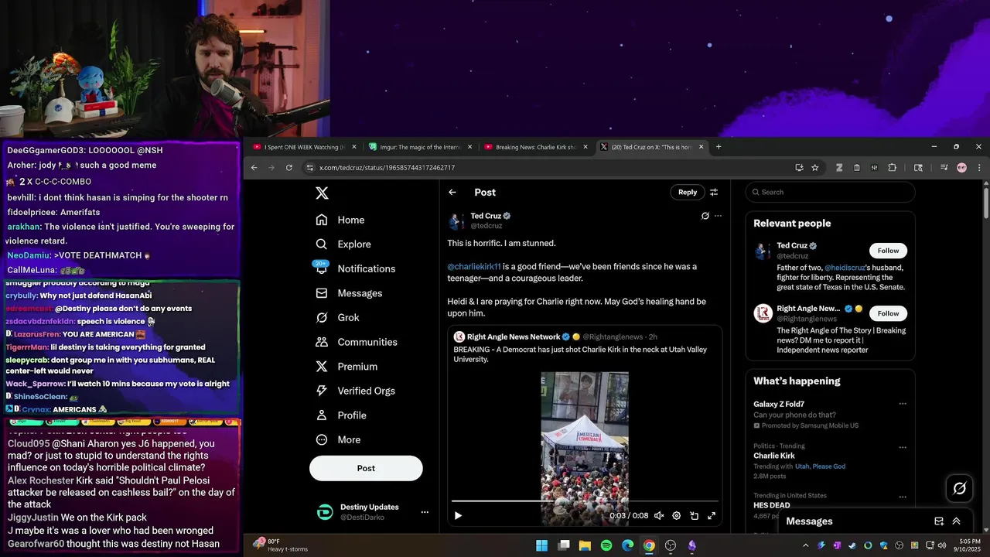
Task: Open the Z extension icon
Action: (839, 167)
